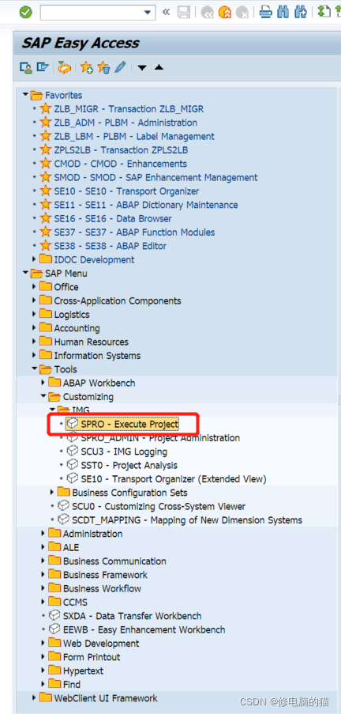Expand the Accounting folder
Screen dimensions: 341x714
(34, 328)
